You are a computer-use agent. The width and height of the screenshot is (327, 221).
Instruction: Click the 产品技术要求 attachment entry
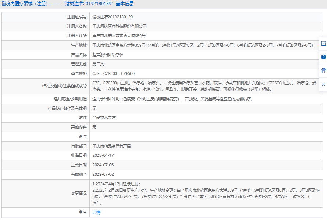click(104, 118)
